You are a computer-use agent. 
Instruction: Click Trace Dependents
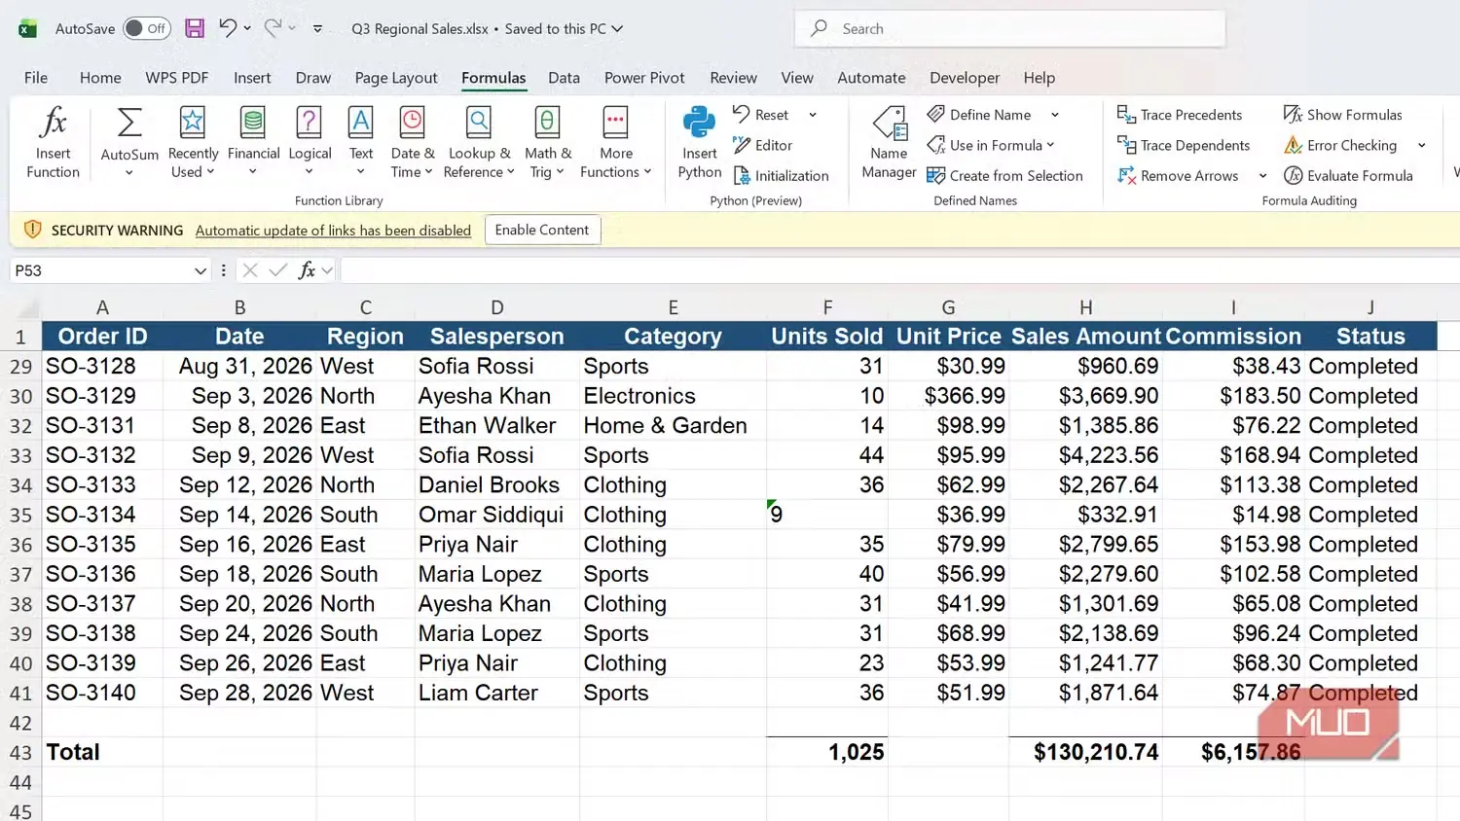[1184, 145]
